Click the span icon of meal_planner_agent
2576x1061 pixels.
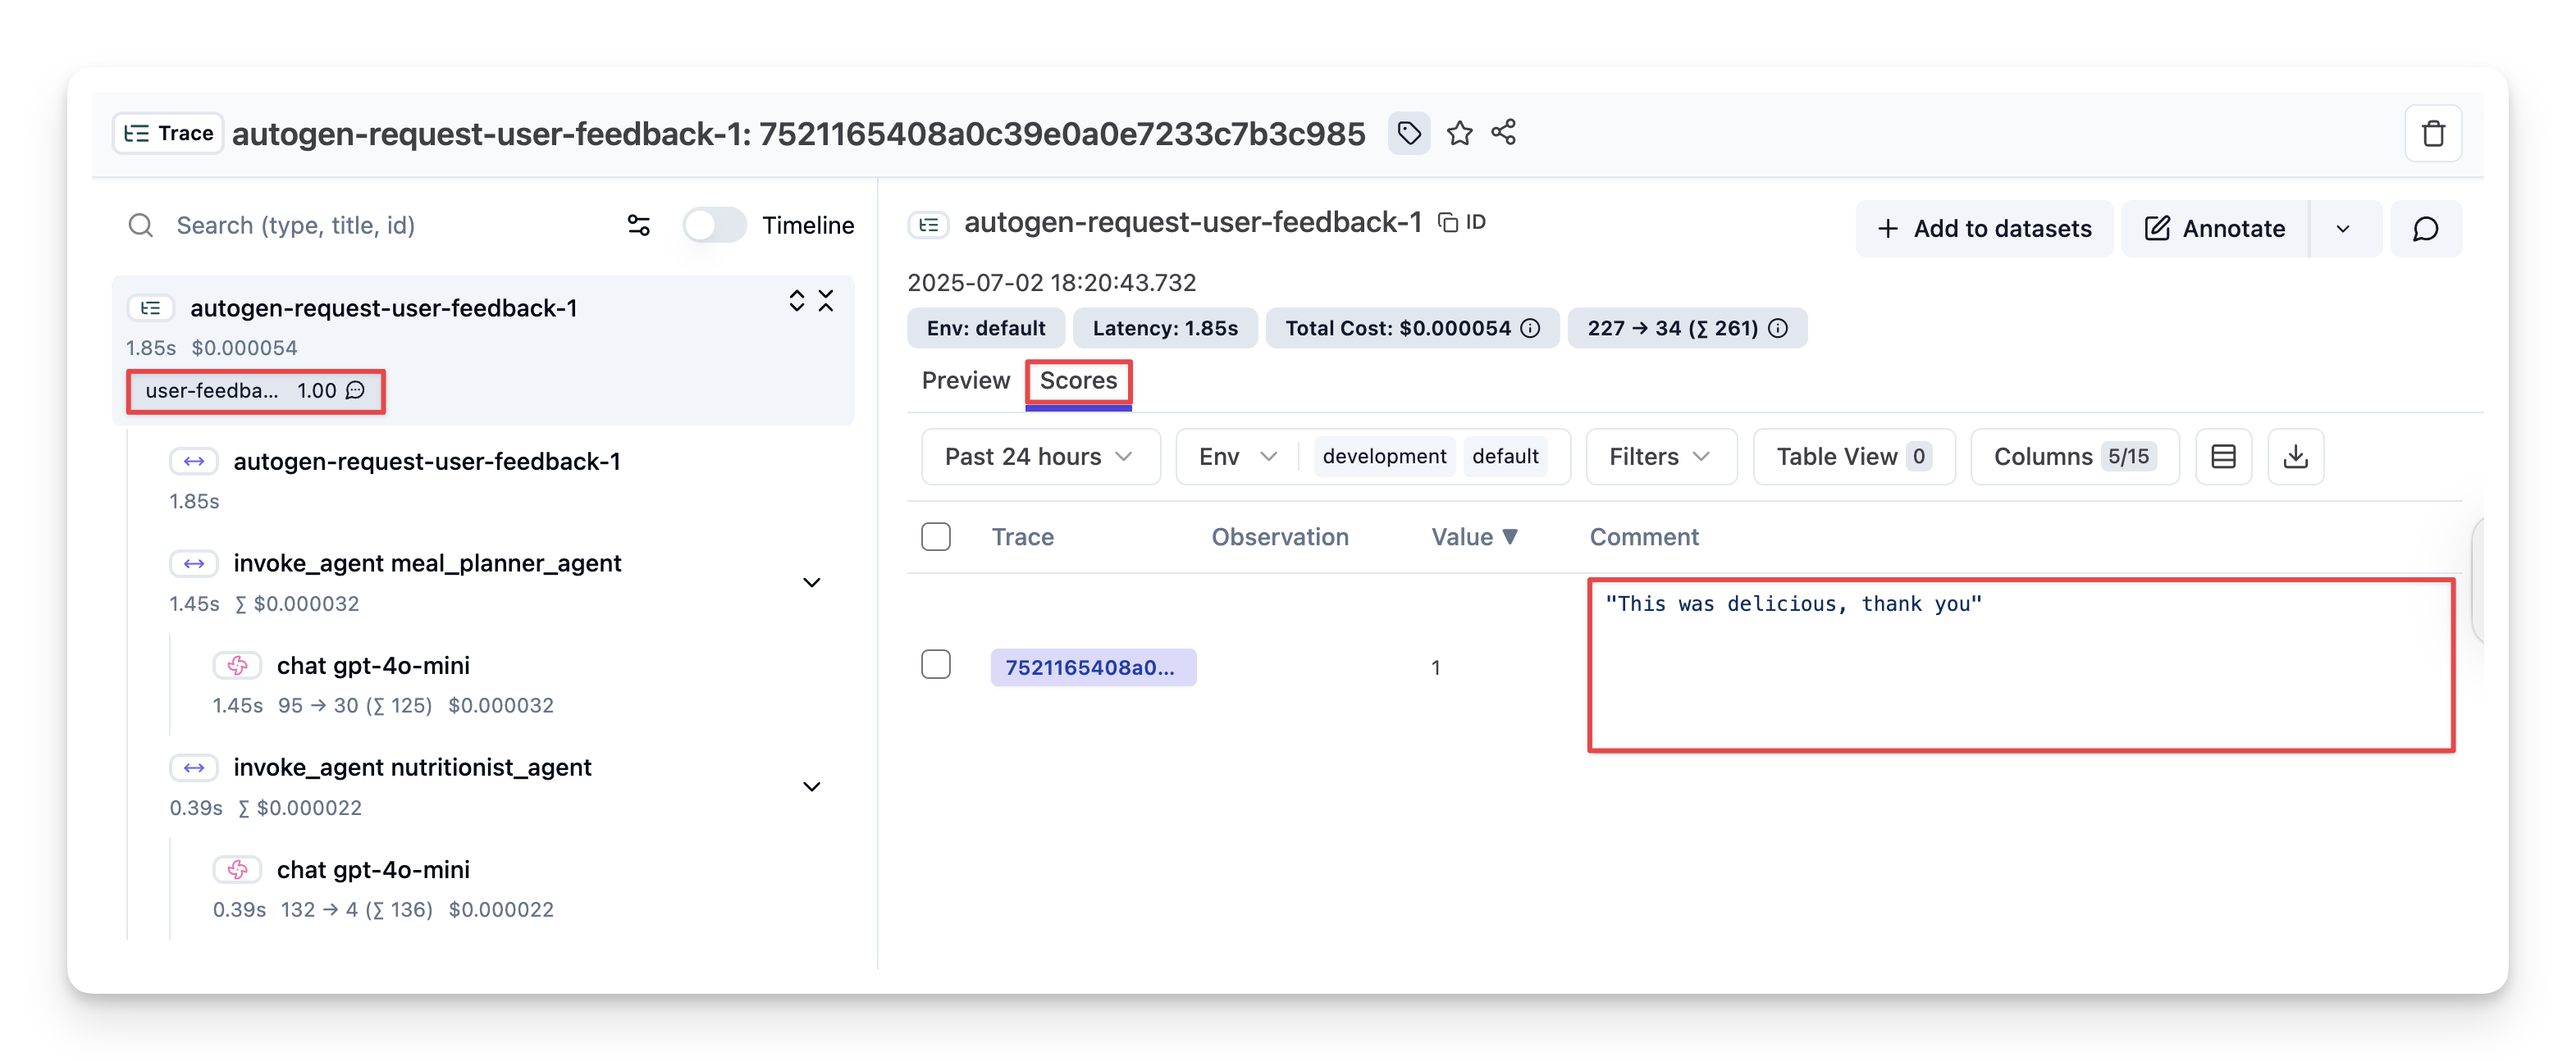[194, 564]
